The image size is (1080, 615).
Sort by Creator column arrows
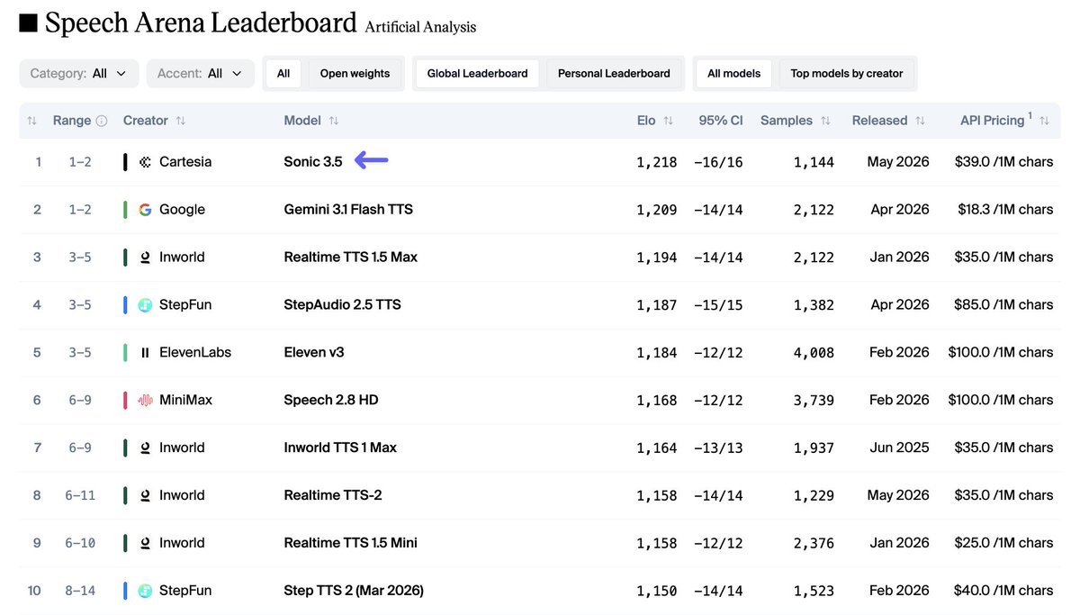click(x=181, y=121)
